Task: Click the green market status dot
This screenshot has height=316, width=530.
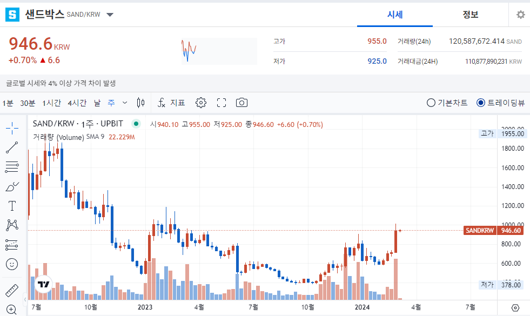Action: click(x=136, y=124)
